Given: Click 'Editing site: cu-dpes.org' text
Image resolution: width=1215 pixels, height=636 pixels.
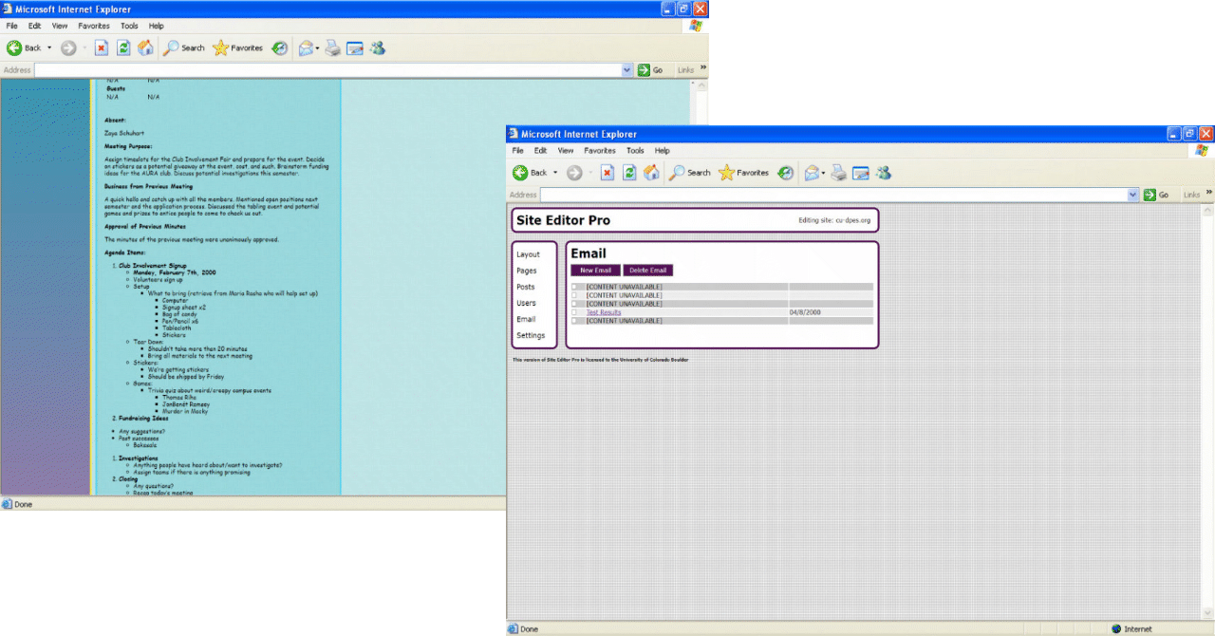Looking at the screenshot, I should click(834, 220).
